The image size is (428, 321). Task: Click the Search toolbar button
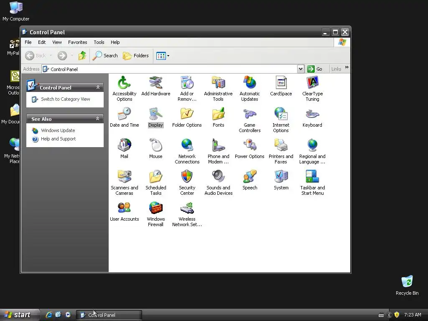pos(105,56)
